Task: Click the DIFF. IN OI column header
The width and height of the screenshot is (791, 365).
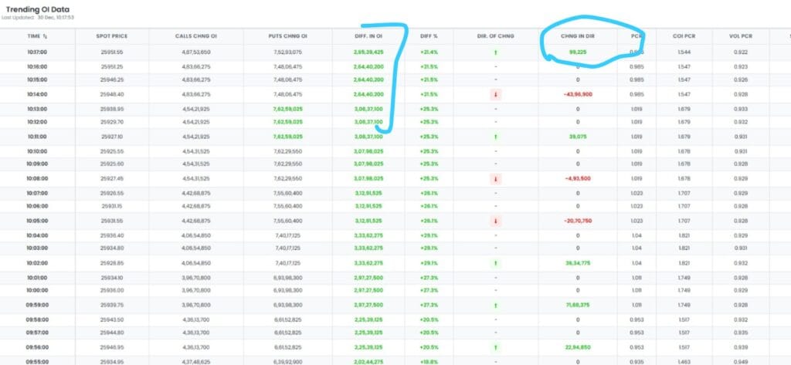Action: 369,36
